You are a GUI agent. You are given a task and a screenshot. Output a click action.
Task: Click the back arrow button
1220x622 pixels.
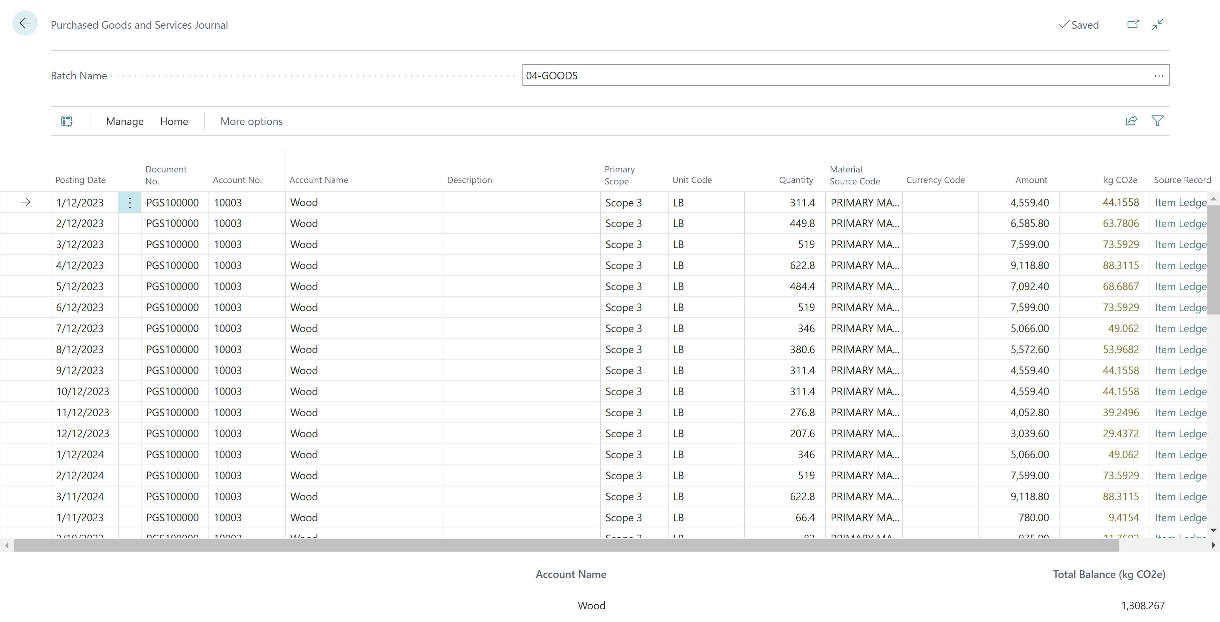point(25,23)
